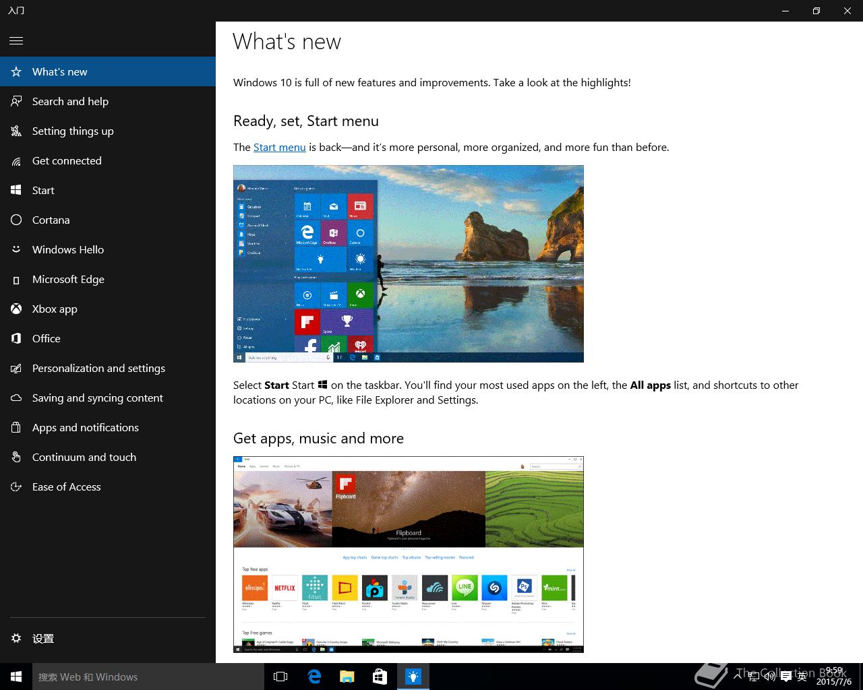863x690 pixels.
Task: Go to Personalization and settings
Action: pyautogui.click(x=108, y=368)
